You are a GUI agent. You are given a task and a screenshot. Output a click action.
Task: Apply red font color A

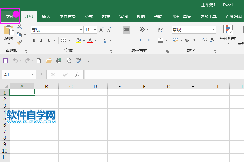coord(90,40)
